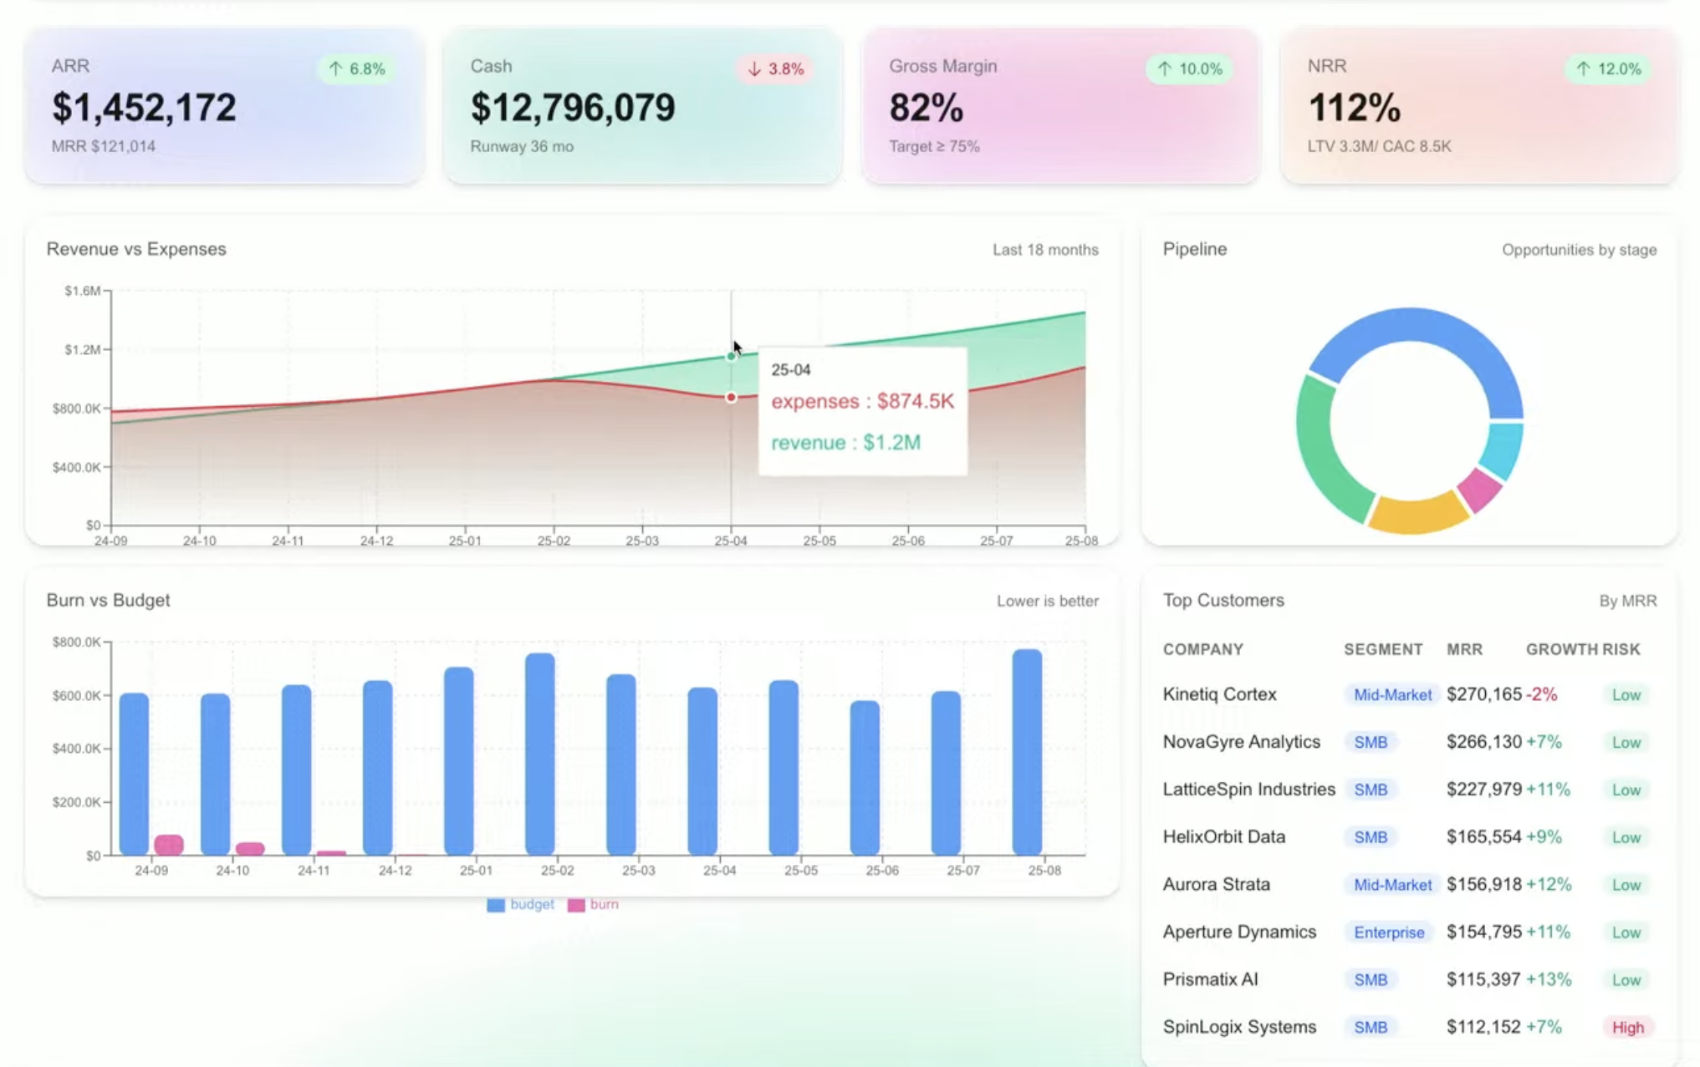Viewport: 1700px width, 1067px height.
Task: Open Kinetiq Cortex customer row
Action: coord(1219,694)
